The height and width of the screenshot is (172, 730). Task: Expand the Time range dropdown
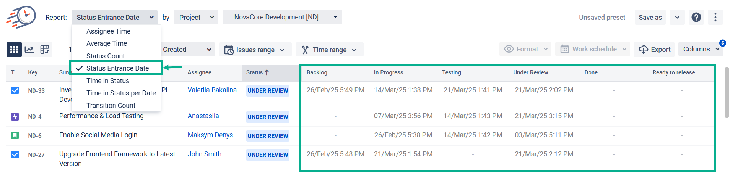[329, 50]
